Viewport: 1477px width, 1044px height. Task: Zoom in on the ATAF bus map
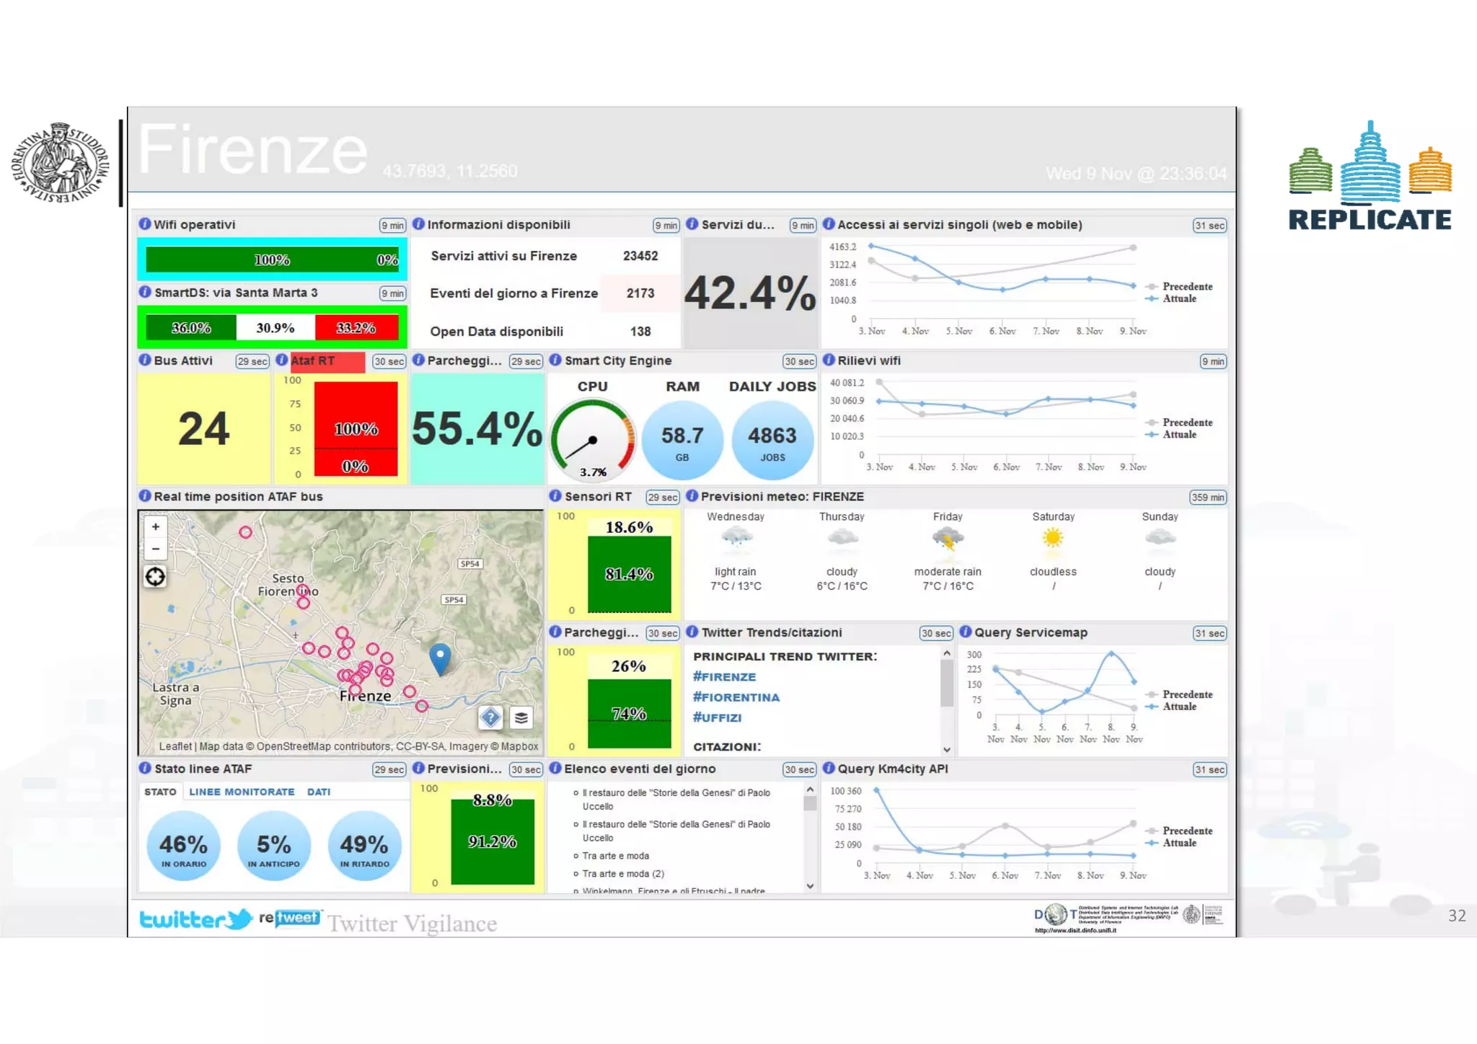click(155, 527)
